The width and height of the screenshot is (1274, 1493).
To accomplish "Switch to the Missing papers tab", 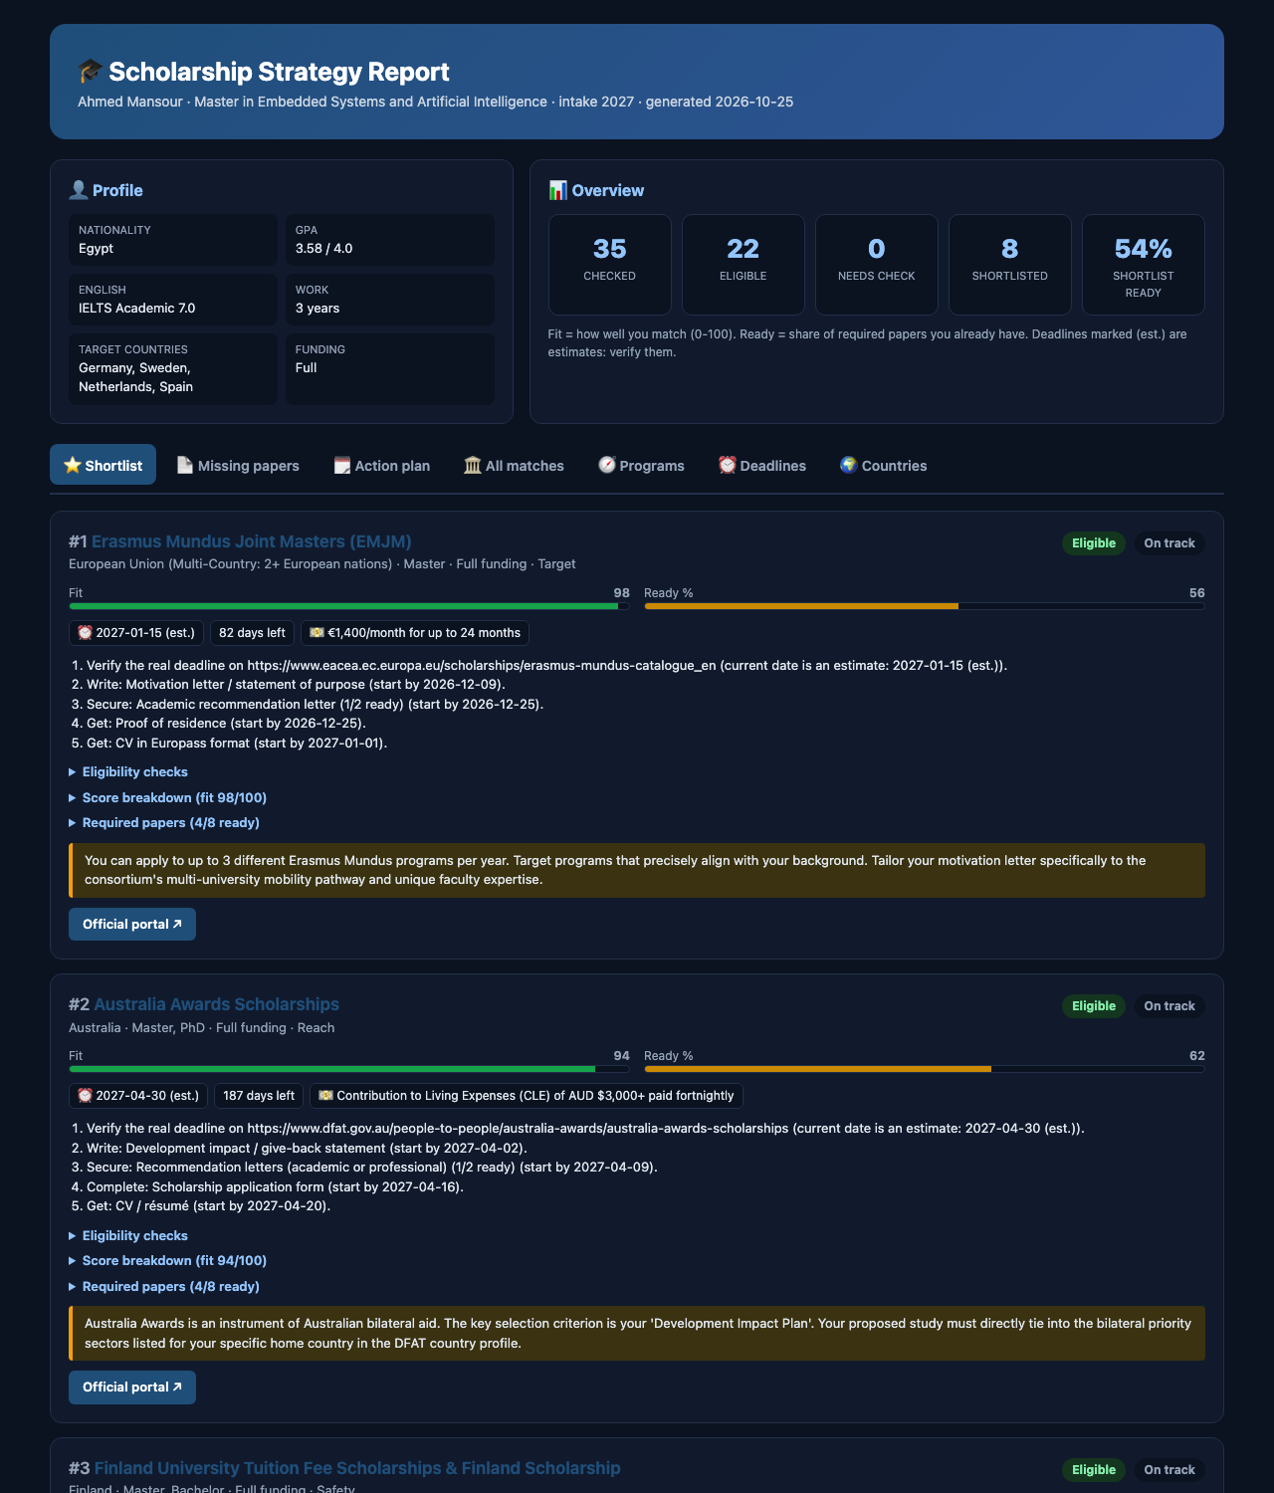I will click(x=238, y=465).
